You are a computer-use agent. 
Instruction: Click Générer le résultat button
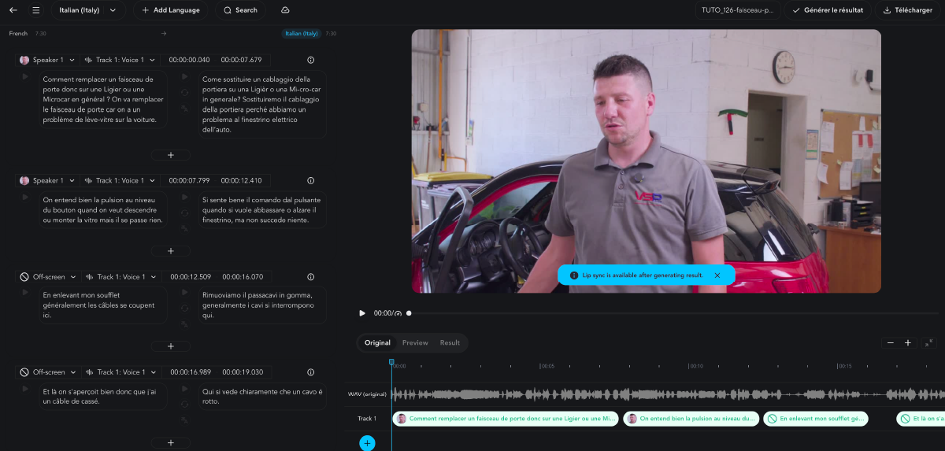(x=828, y=10)
